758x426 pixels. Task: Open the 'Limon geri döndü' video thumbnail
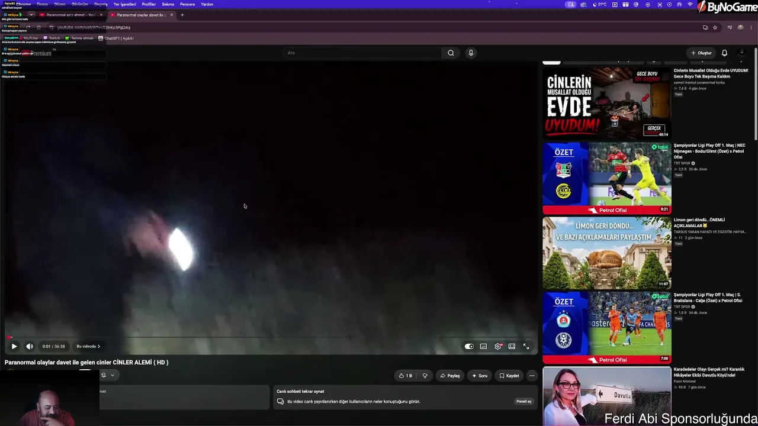pos(607,253)
